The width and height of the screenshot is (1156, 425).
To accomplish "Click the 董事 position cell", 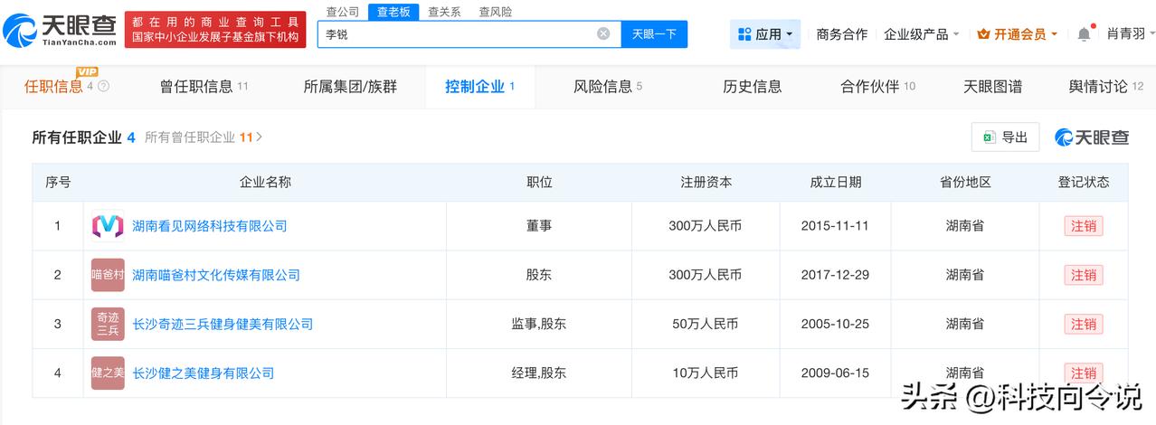I will 539,226.
